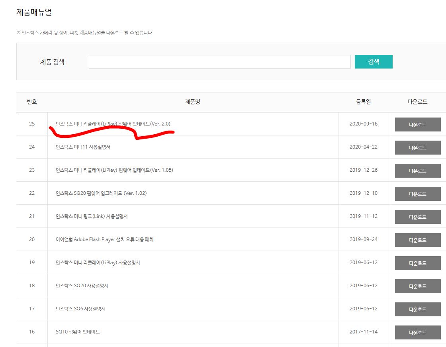Open 인스탁스 SQ20 사용설명서 title
This screenshot has width=446, height=347.
click(82, 286)
